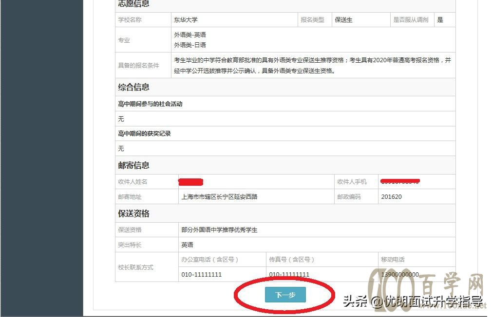Click the 学校名称 label

click(x=130, y=20)
